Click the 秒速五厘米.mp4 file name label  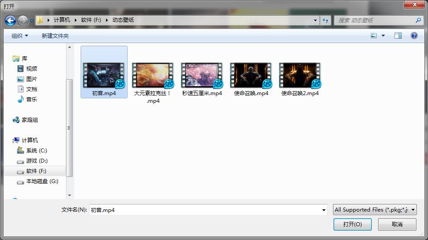[202, 93]
